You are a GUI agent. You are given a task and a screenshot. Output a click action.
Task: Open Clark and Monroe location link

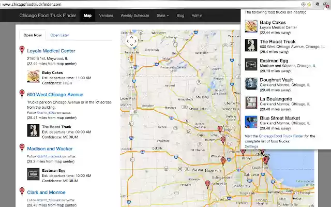pos(46,193)
